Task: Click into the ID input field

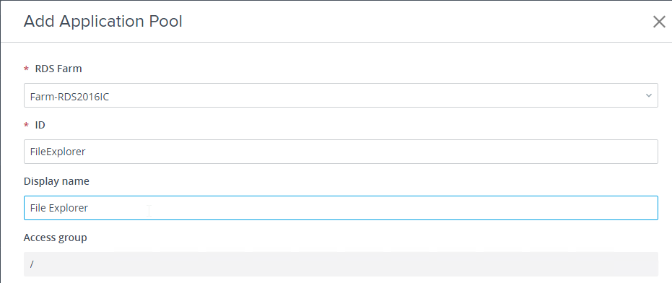Action: pos(341,152)
